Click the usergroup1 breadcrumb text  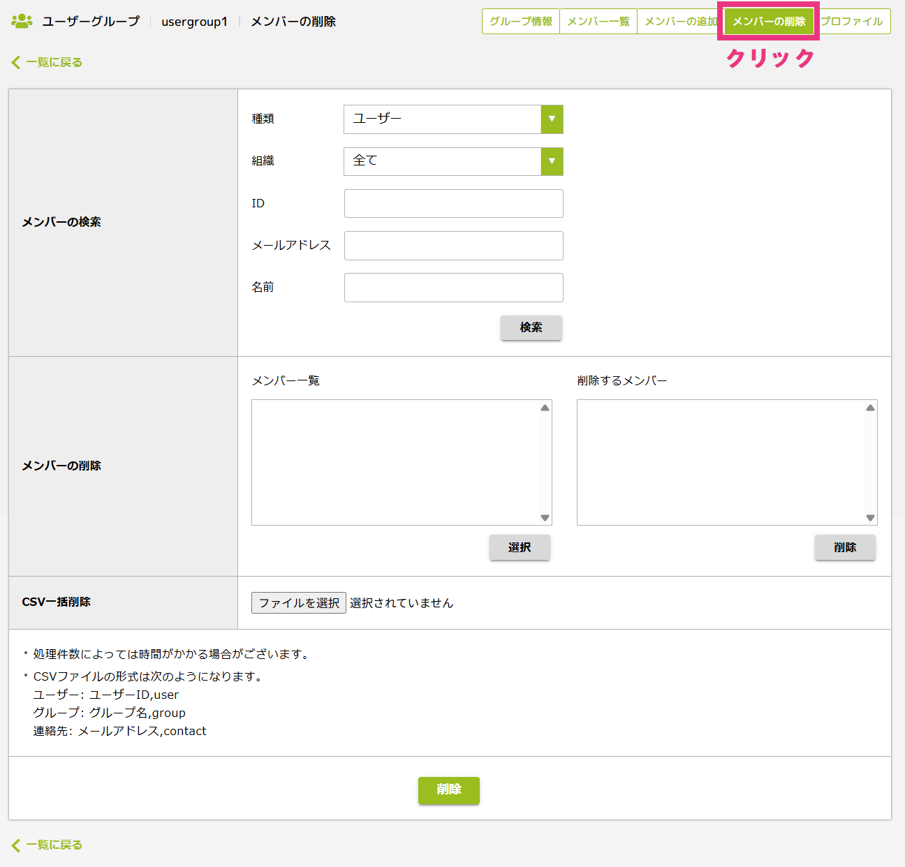click(195, 22)
